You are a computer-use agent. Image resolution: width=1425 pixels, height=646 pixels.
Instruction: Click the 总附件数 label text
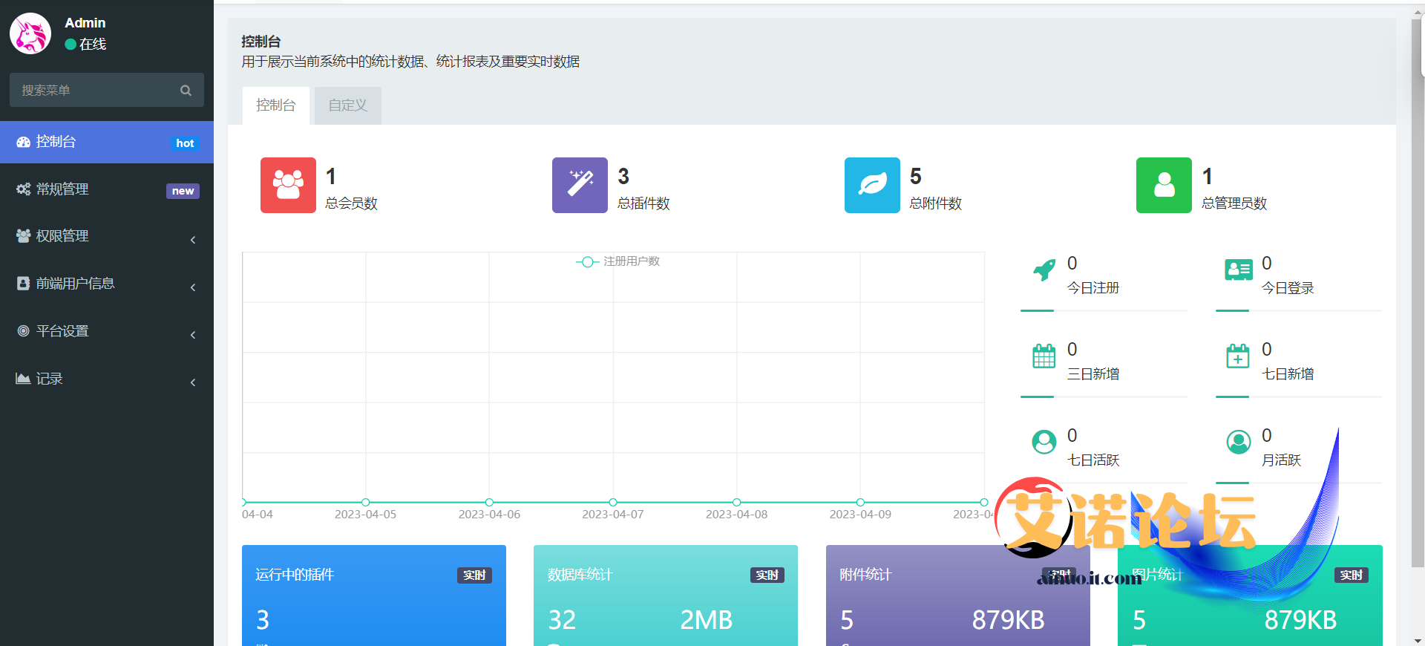936,203
